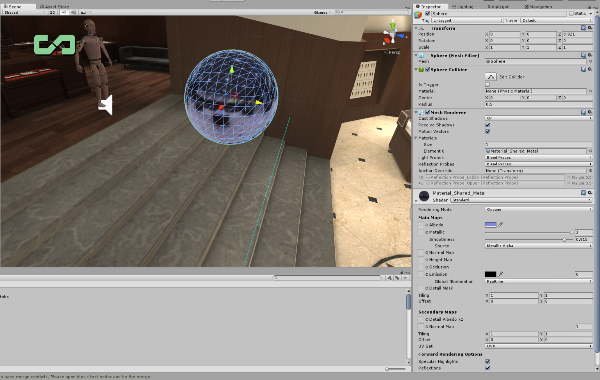Open Transform component help documentation icon
This screenshot has height=380, width=600.
pos(583,28)
